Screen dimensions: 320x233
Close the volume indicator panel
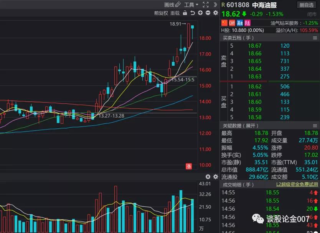tap(208, 177)
